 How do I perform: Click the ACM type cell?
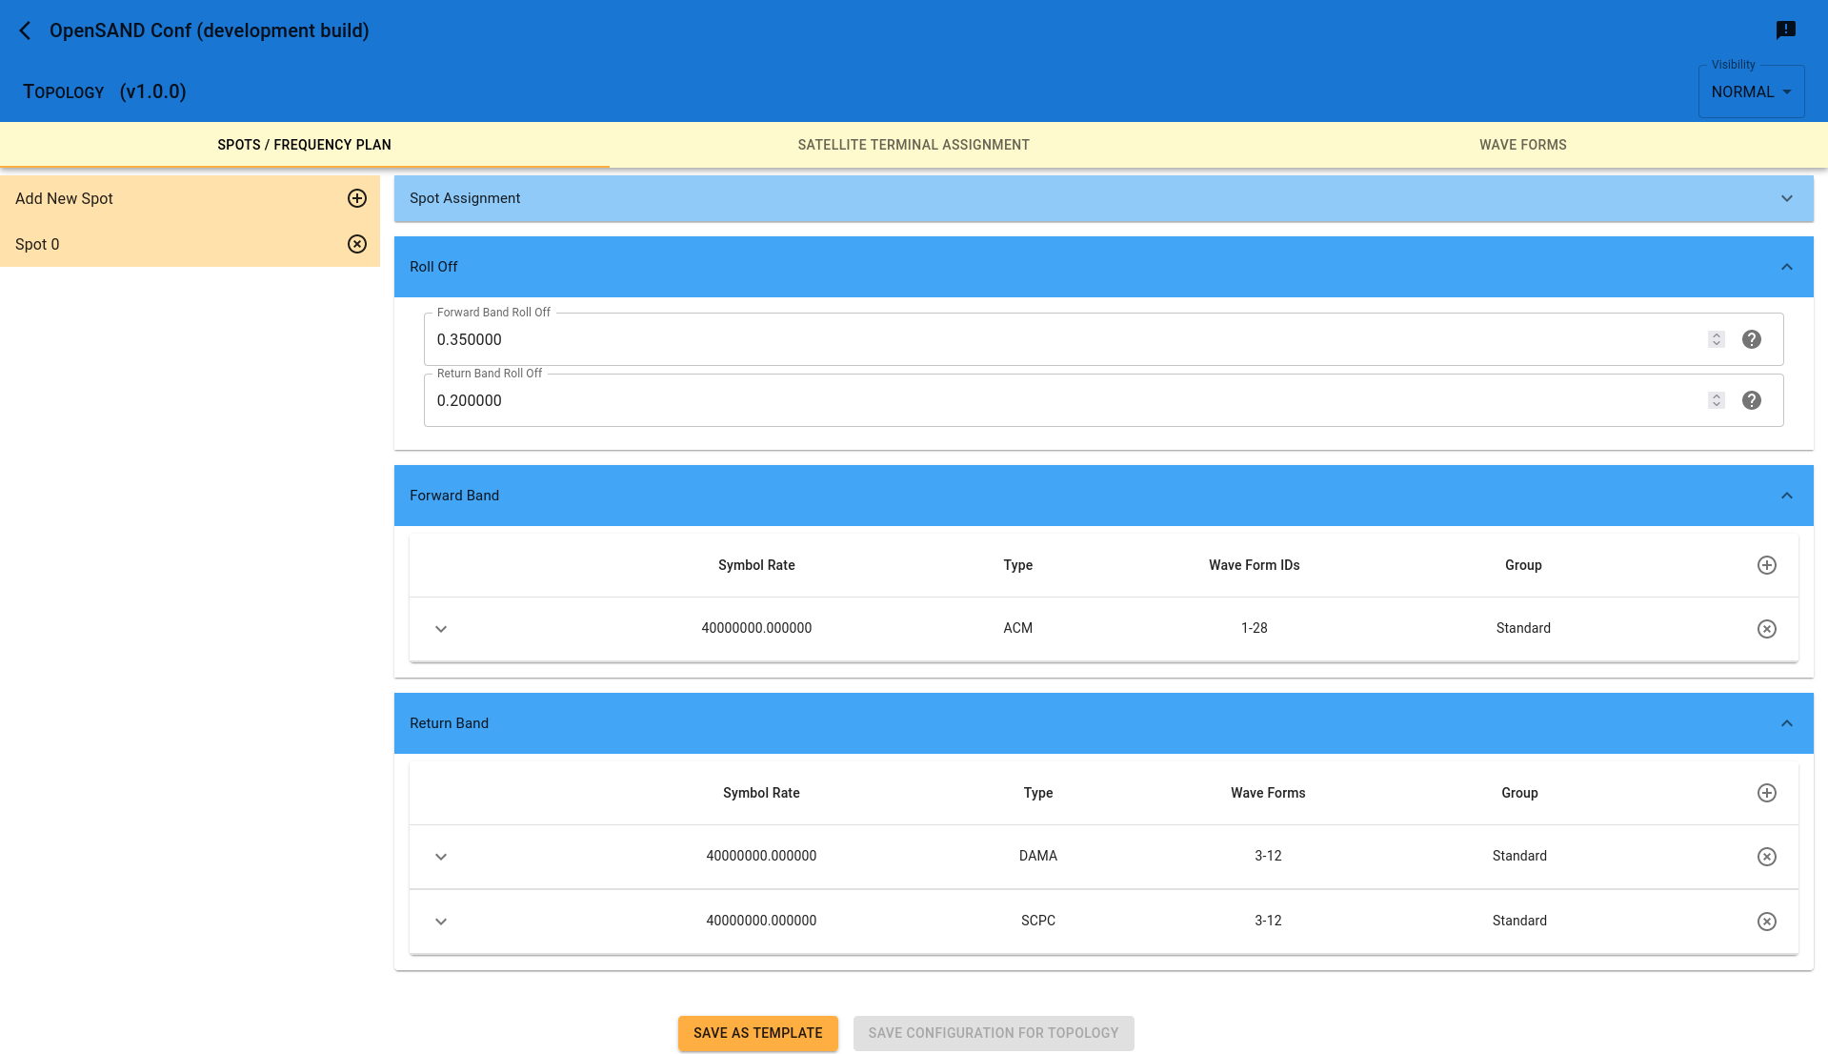pyautogui.click(x=1018, y=628)
